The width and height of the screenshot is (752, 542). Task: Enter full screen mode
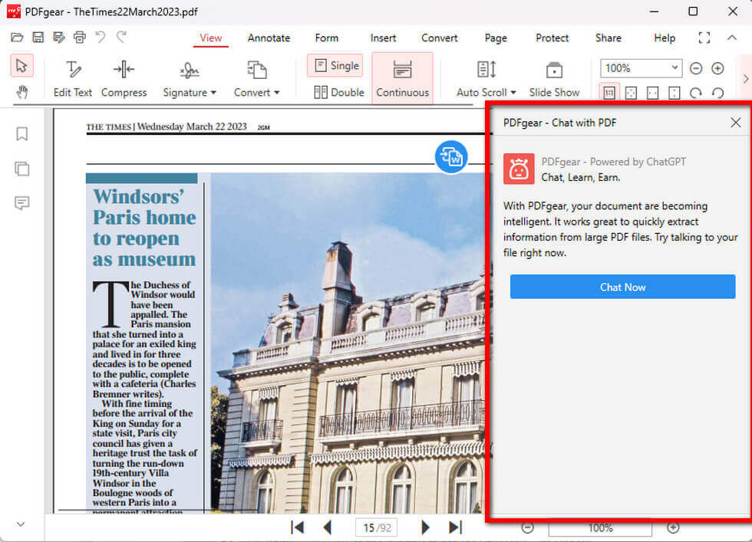tap(704, 38)
